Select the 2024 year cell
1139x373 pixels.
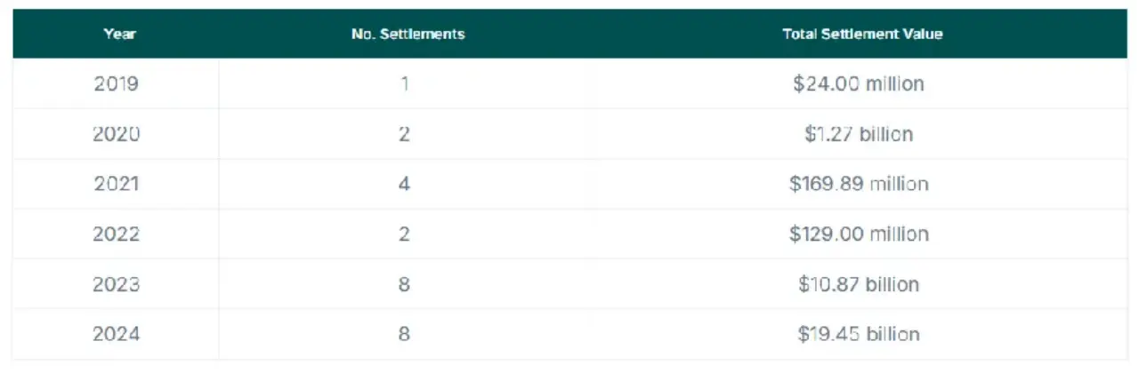pyautogui.click(x=117, y=335)
